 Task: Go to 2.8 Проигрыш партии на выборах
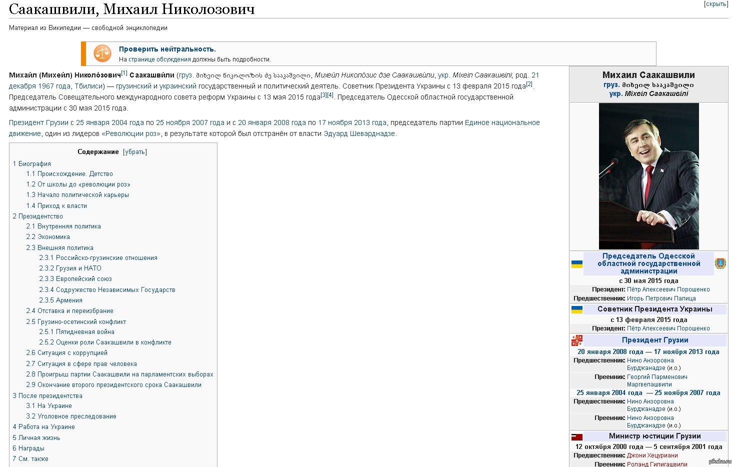[120, 374]
